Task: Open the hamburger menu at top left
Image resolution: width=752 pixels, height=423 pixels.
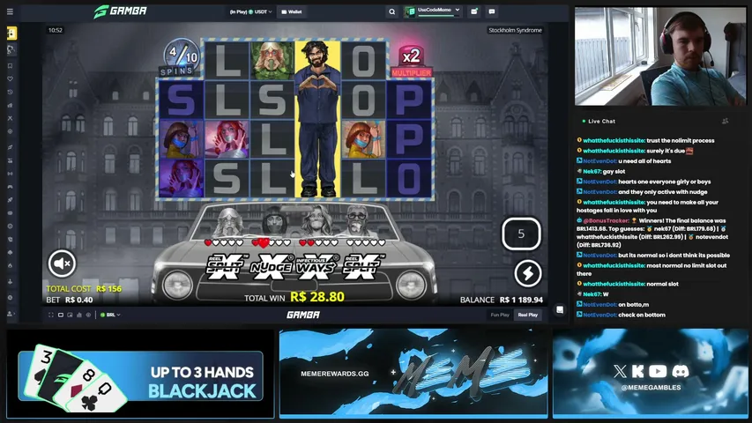Action: click(x=10, y=11)
